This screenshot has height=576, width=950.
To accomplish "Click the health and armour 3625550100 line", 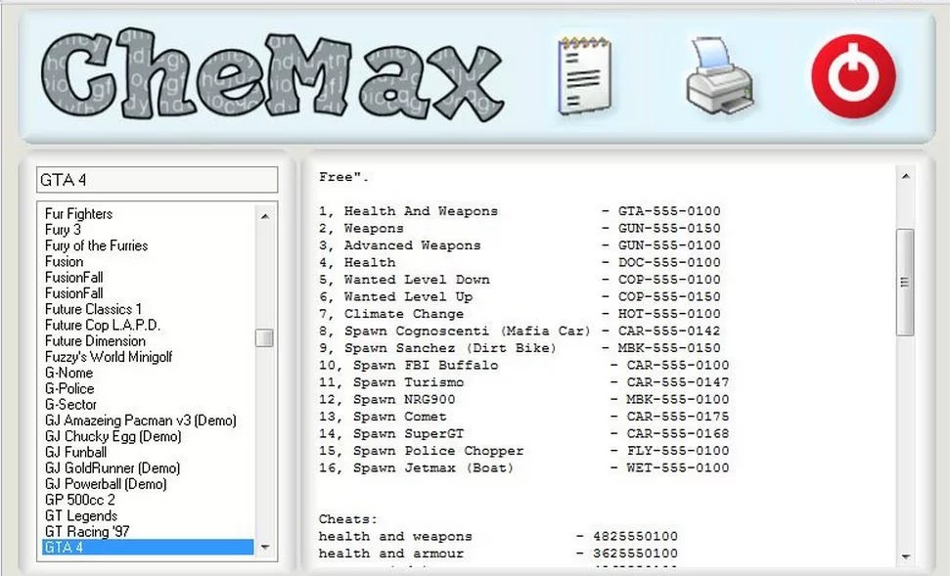I will click(499, 553).
